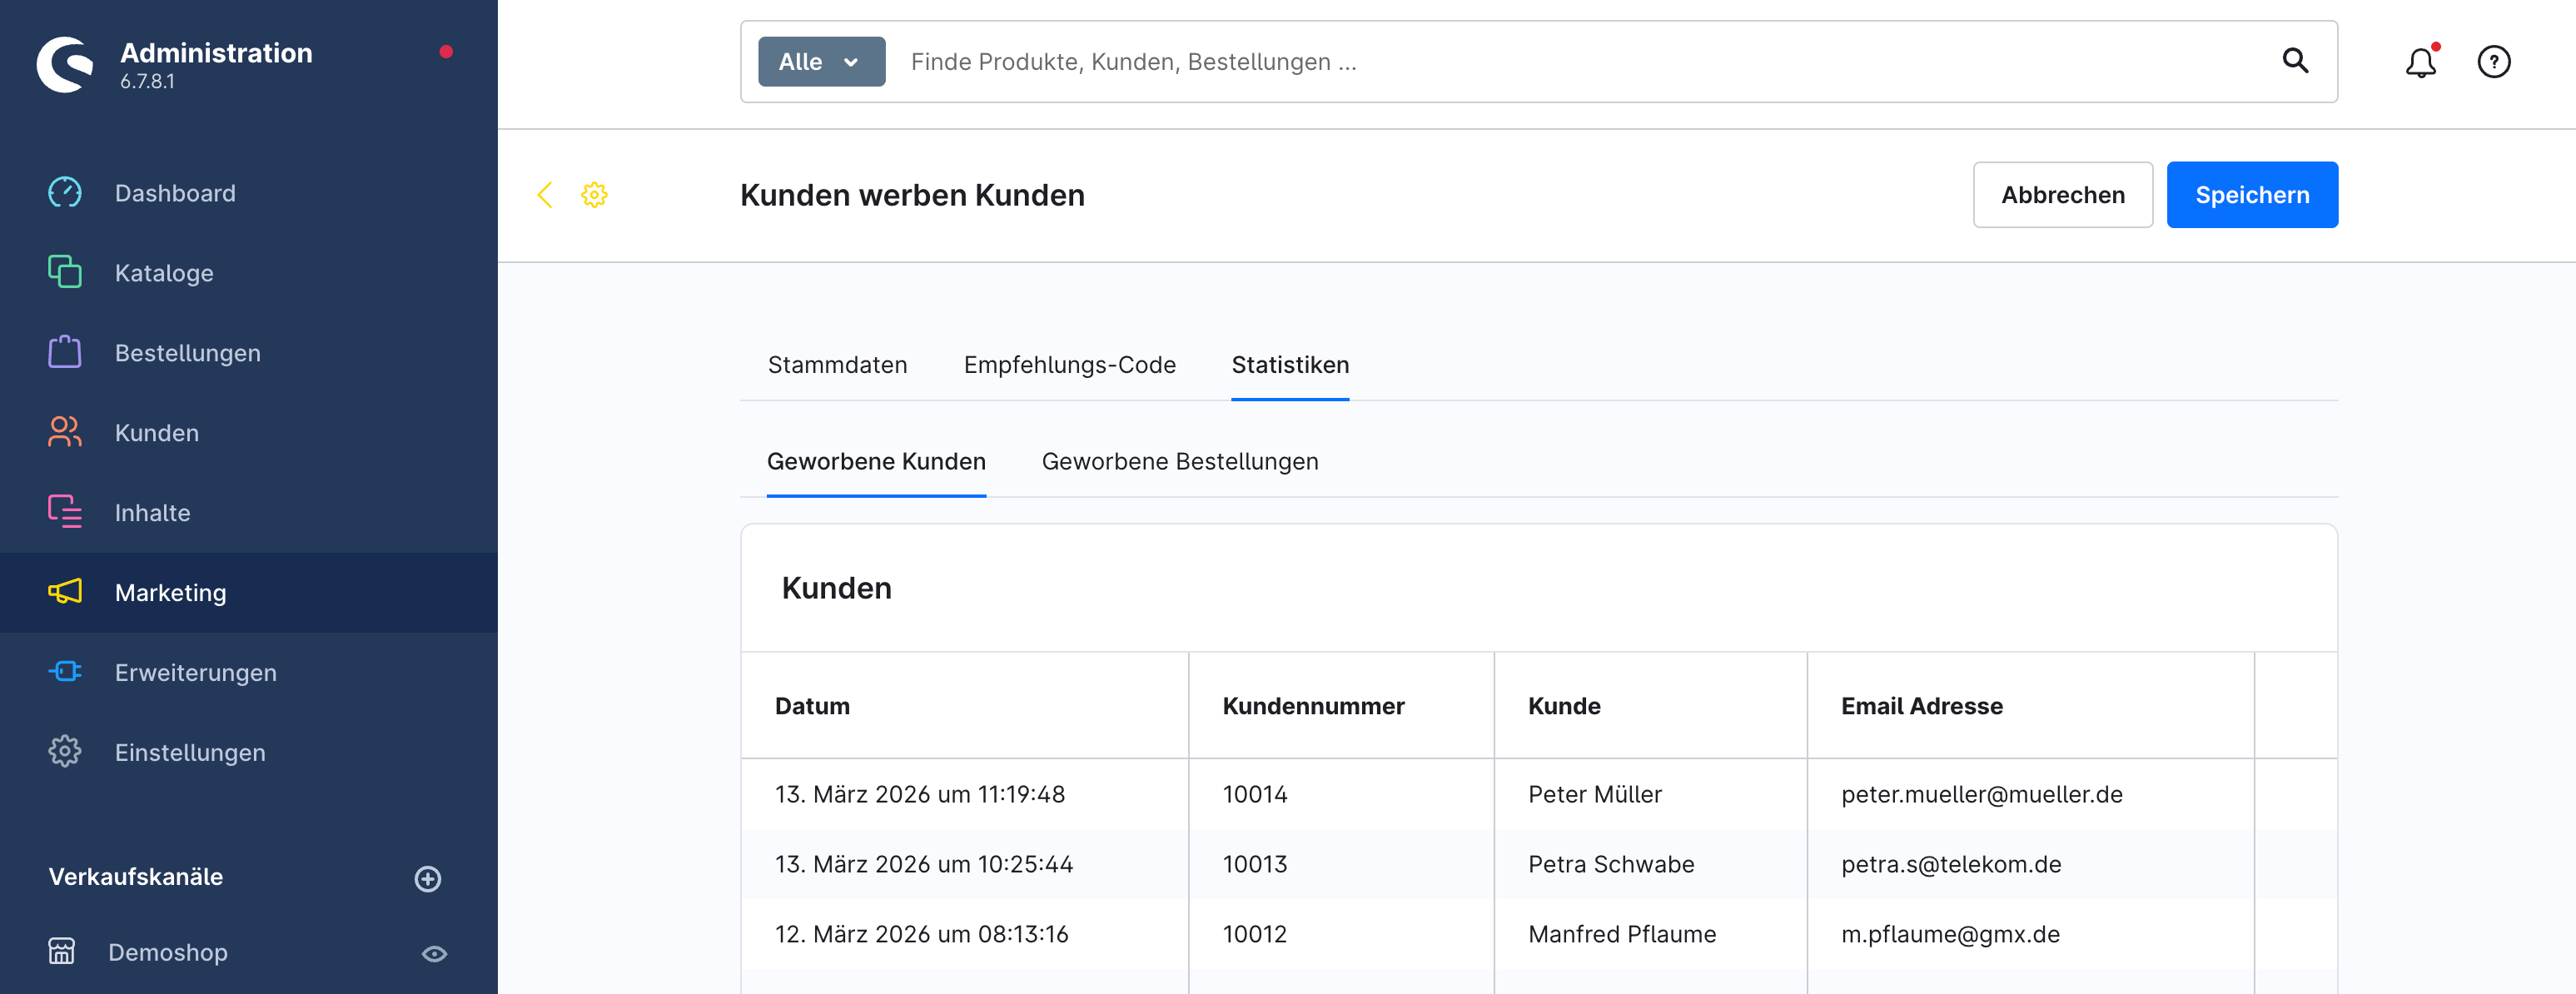The image size is (2576, 994).
Task: Open the Dashboard gauge icon
Action: pos(65,193)
